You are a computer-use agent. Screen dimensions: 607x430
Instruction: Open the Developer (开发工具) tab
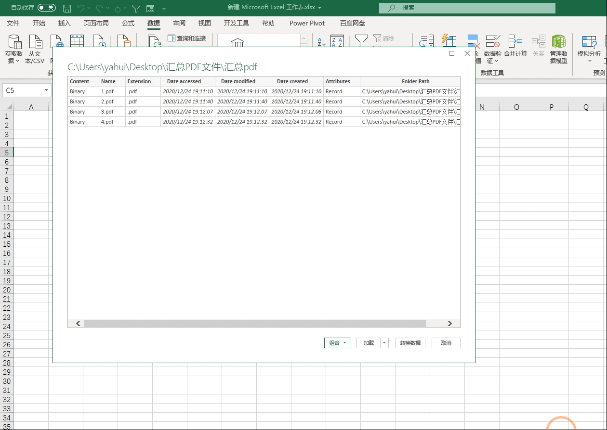click(x=237, y=23)
